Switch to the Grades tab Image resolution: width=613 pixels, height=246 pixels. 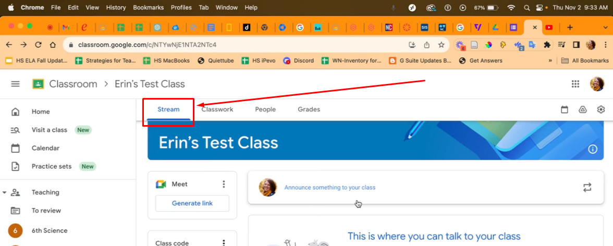pyautogui.click(x=309, y=109)
